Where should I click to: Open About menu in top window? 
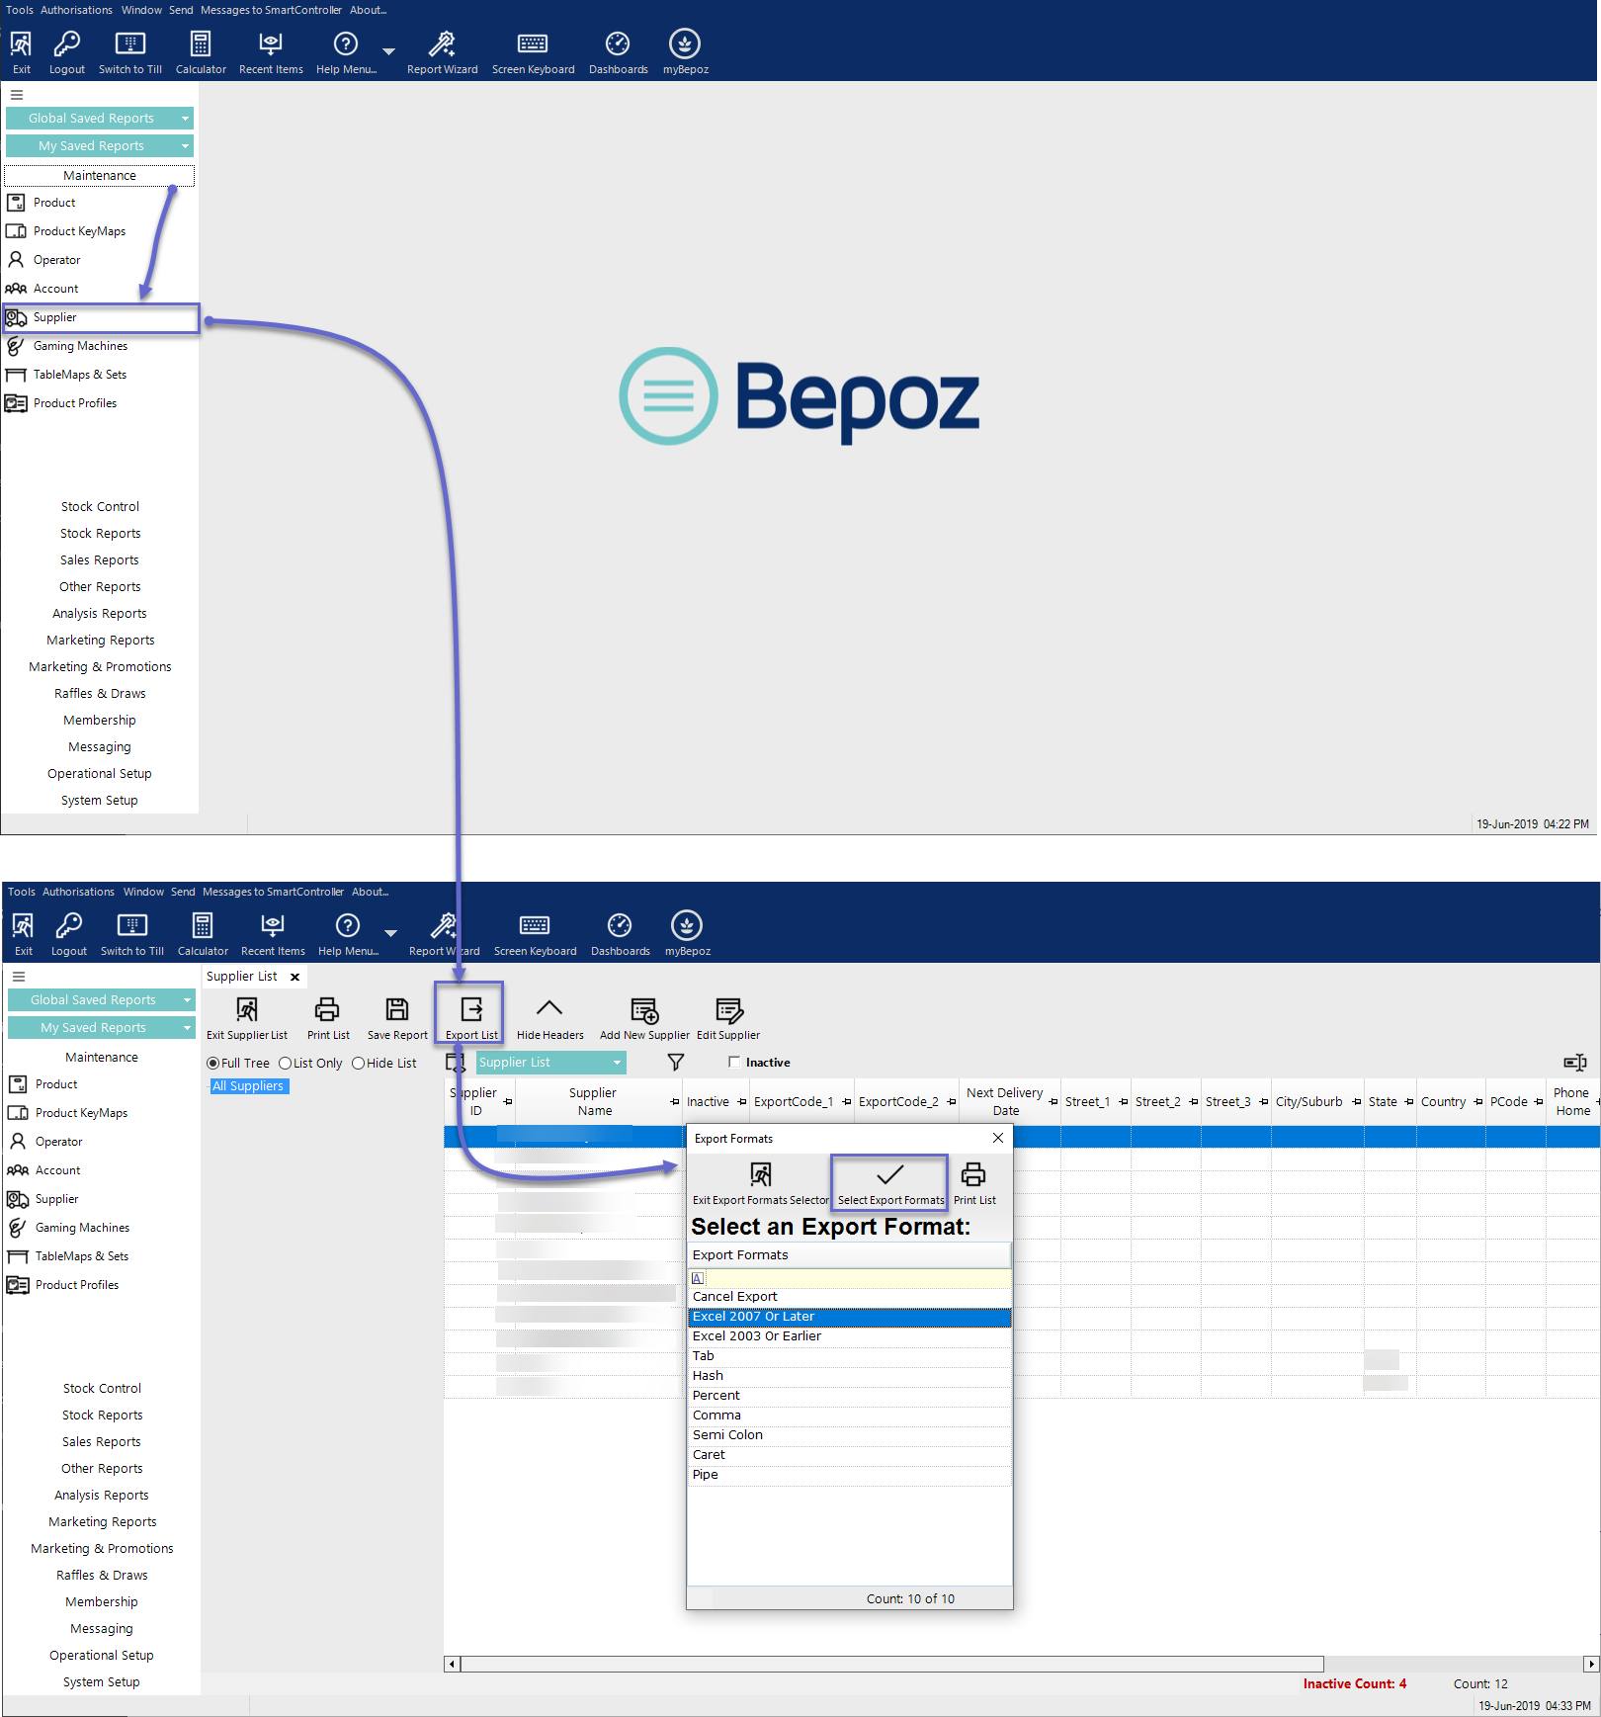point(369,10)
